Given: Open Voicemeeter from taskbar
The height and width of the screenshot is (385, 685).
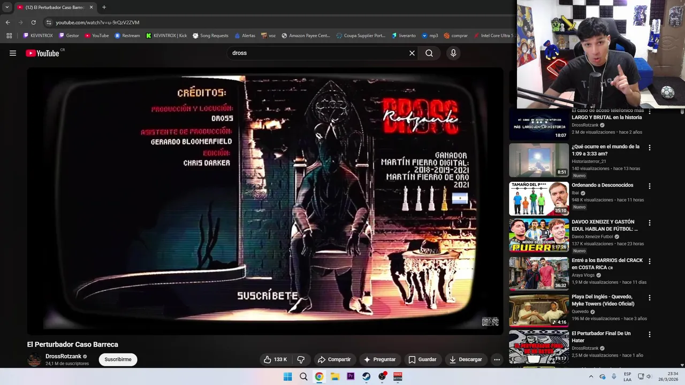Looking at the screenshot, I should [398, 376].
